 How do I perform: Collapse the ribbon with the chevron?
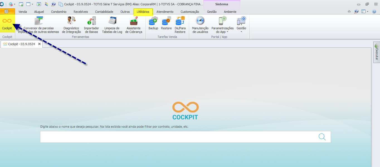[349, 11]
